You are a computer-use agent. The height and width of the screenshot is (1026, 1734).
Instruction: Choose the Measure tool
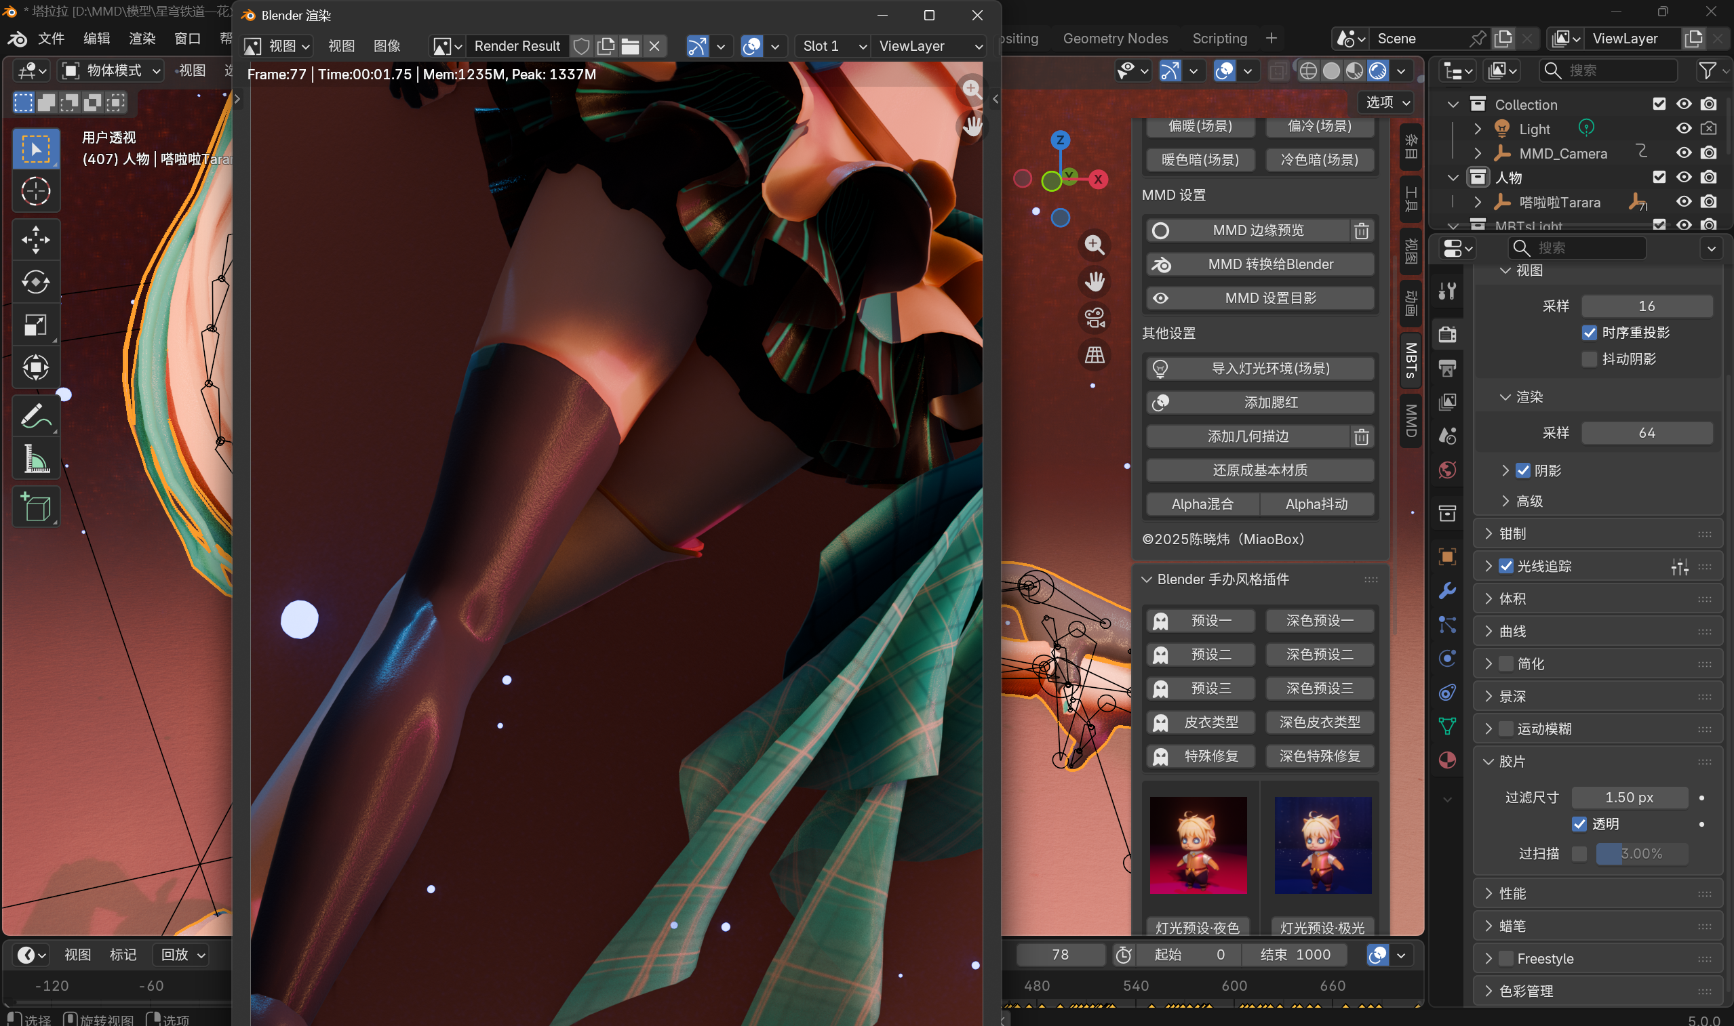pyautogui.click(x=35, y=457)
